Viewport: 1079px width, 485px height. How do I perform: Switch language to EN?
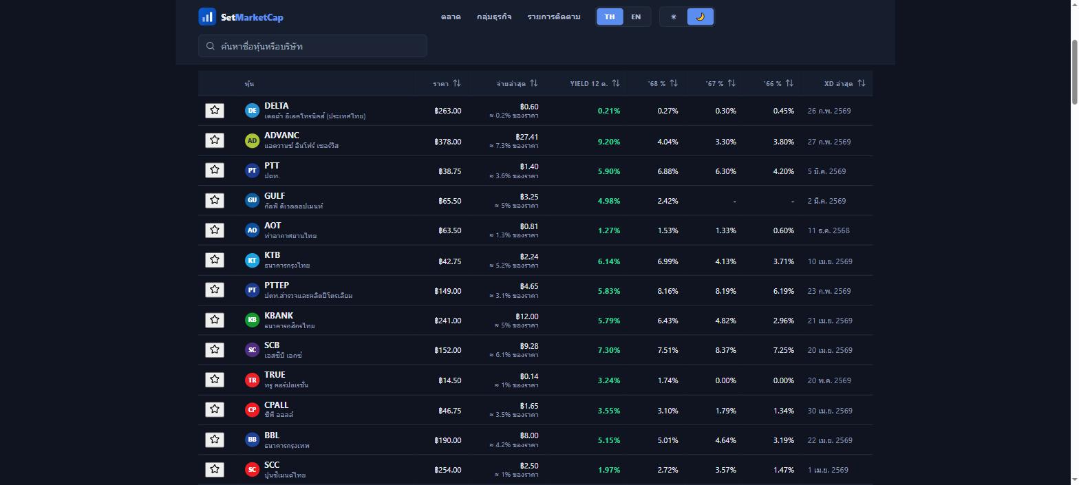[636, 17]
